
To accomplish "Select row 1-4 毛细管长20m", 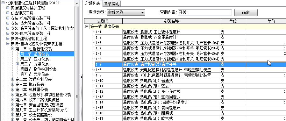I will pos(190,48).
